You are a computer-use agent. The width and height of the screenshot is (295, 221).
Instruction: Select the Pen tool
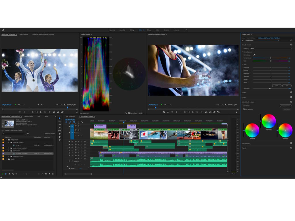[x=60, y=134]
